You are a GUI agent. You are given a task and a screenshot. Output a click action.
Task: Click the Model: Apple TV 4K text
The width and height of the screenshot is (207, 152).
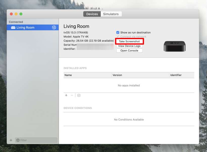click(76, 37)
